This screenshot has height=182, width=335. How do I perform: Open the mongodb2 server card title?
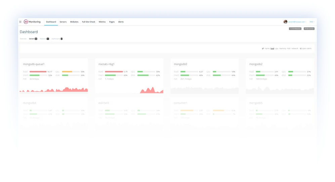pos(256,64)
